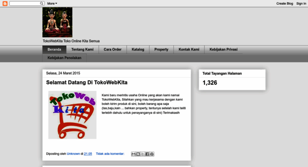Select the Katalog tab
The image size is (308, 167).
point(138,49)
